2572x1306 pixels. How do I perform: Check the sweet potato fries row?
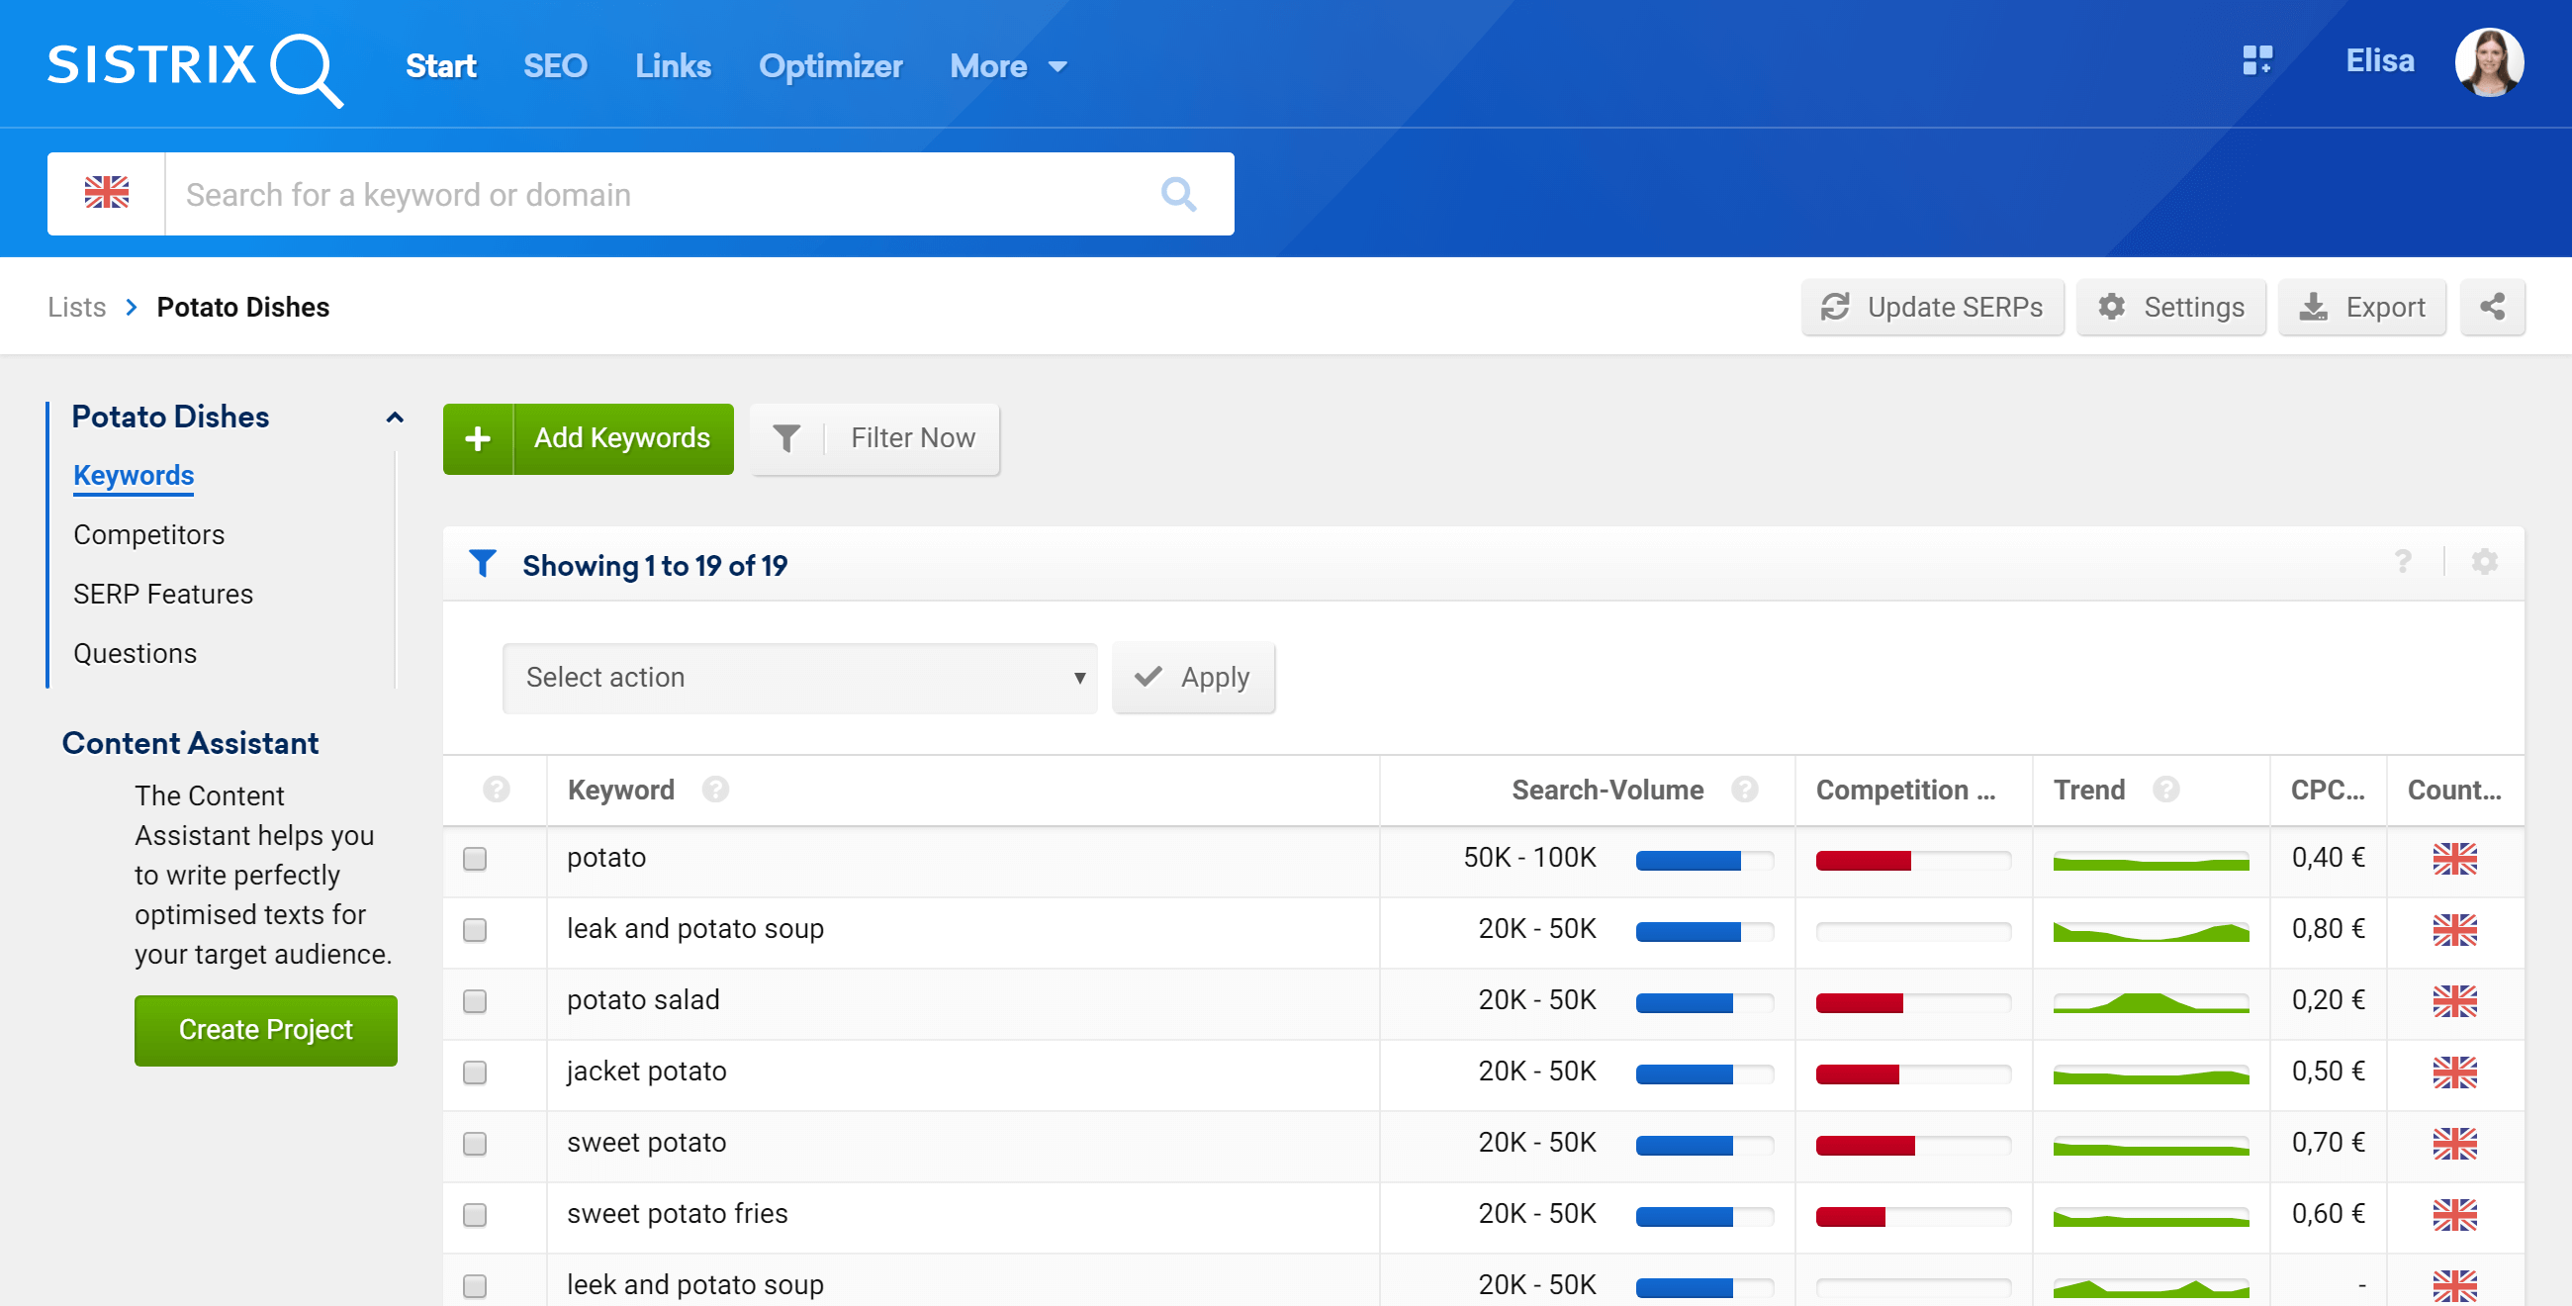pos(475,1214)
